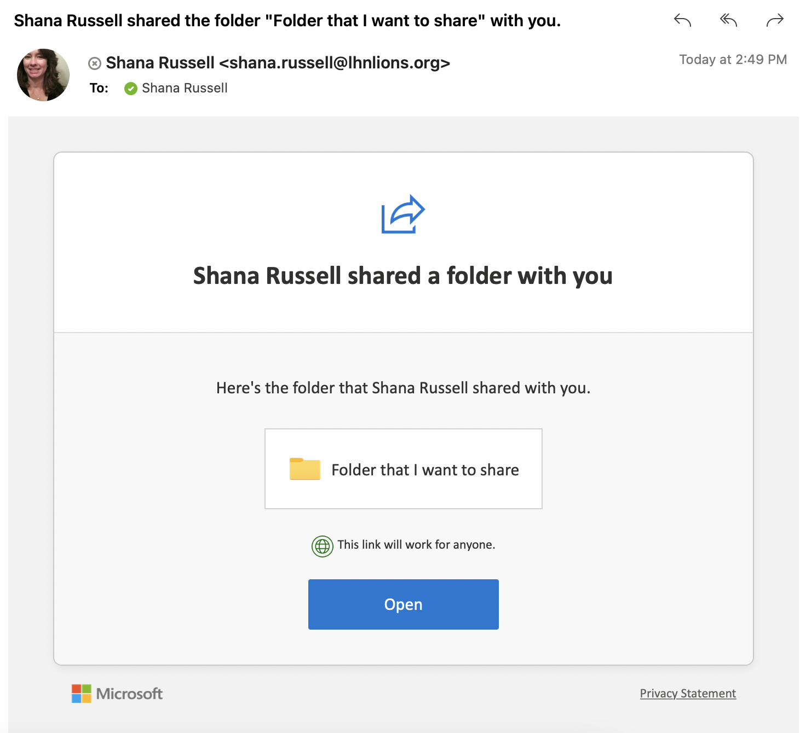
Task: Click the gray status icon beside sender name
Action: pos(95,63)
